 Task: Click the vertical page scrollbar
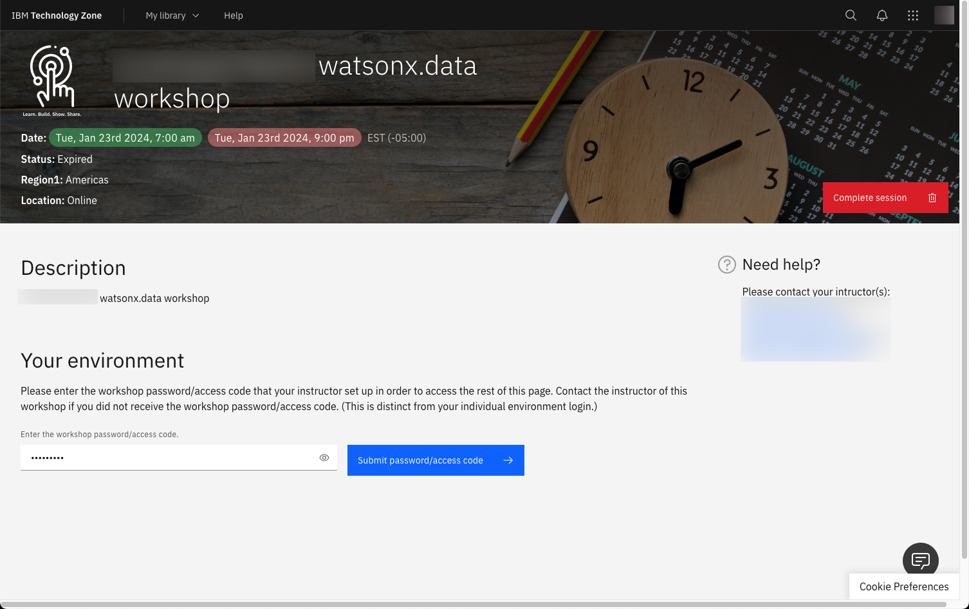pyautogui.click(x=964, y=279)
